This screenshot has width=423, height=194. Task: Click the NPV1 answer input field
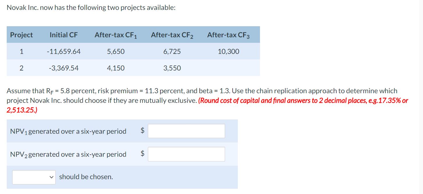[186, 131]
